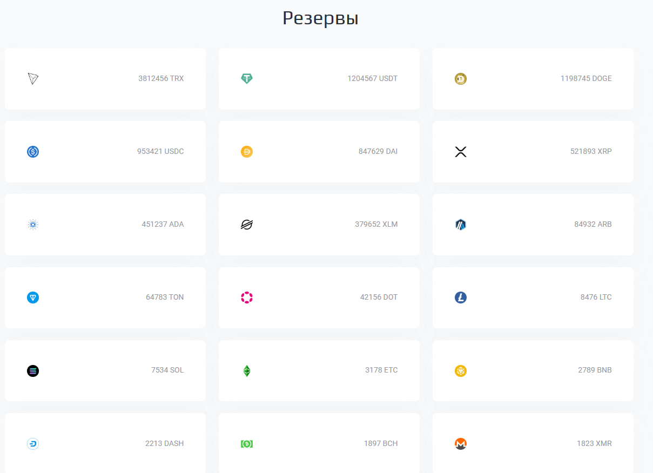The image size is (653, 473).
Task: Select the 84932 ARB reserve amount
Action: pyautogui.click(x=593, y=225)
